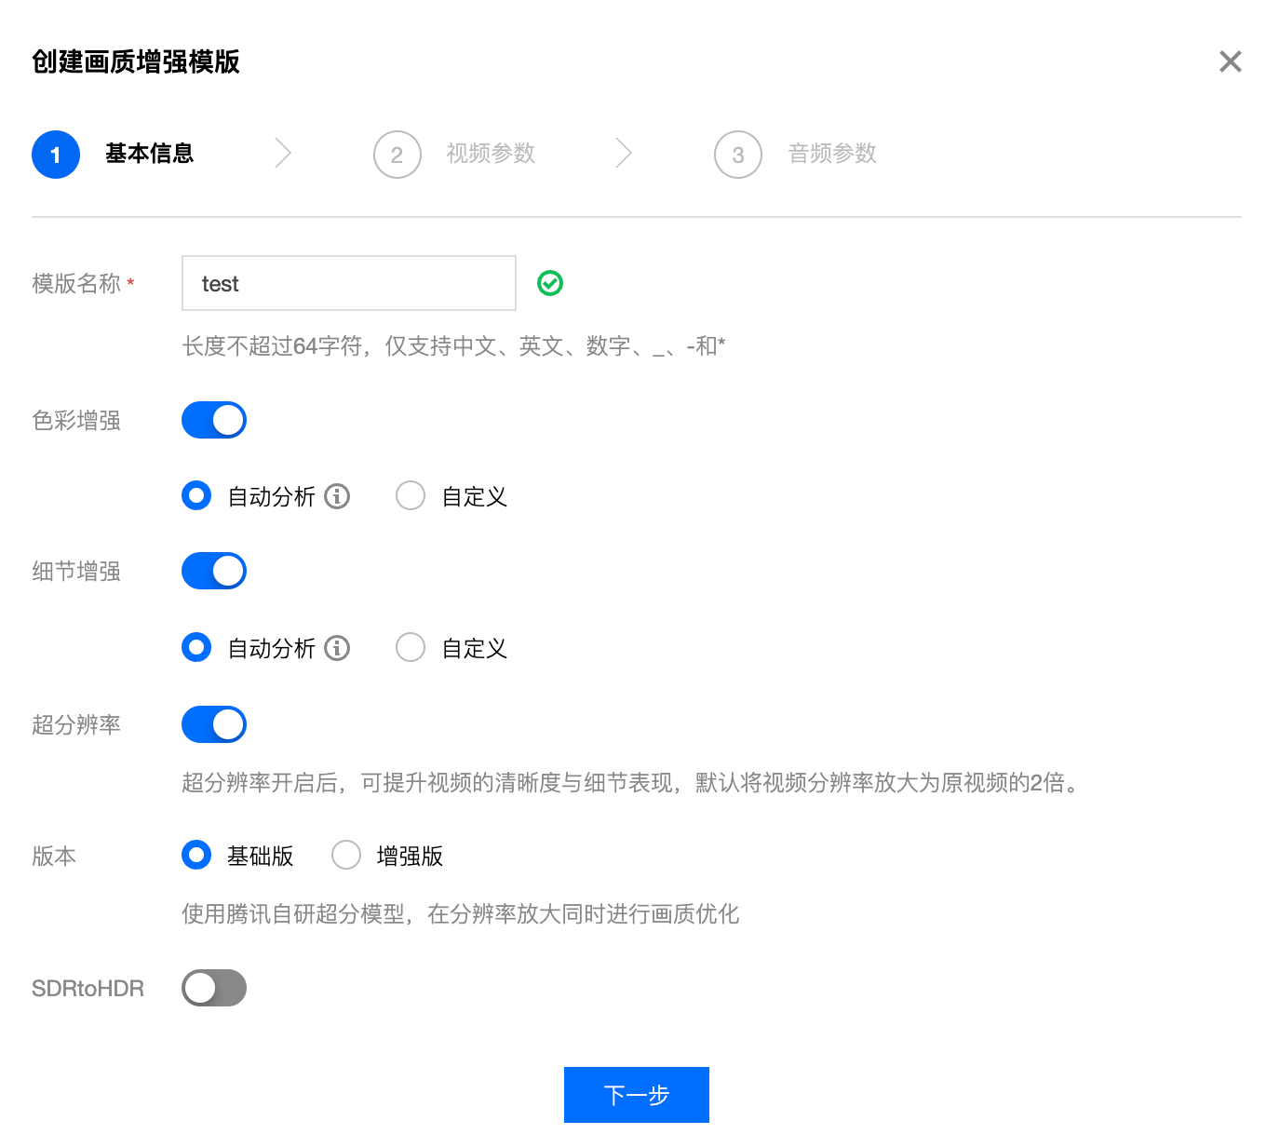Focus the 模版名称 input field
The image size is (1280, 1134).
(349, 283)
